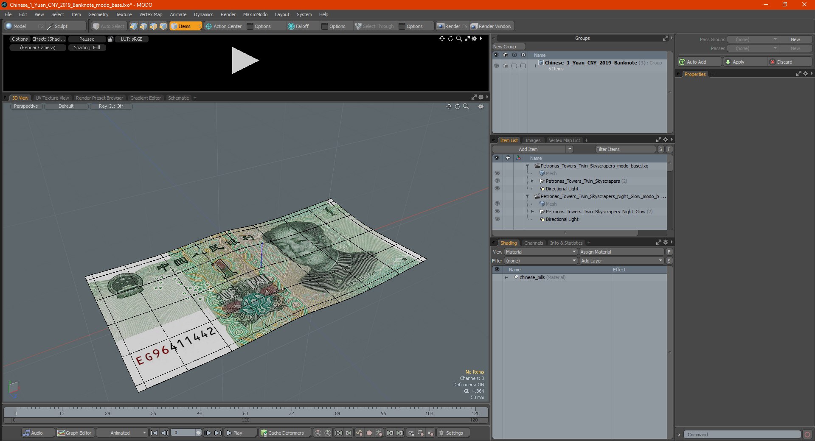Click the 3D viewport move-view icon
815x441 pixels.
coord(449,106)
